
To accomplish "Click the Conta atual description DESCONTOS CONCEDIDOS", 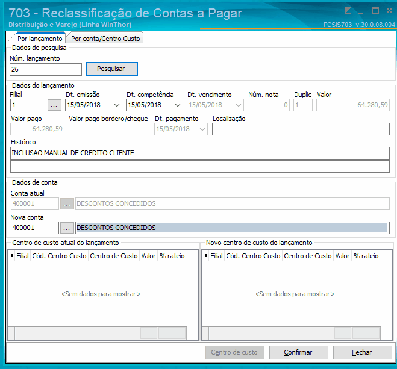I will click(x=232, y=204).
